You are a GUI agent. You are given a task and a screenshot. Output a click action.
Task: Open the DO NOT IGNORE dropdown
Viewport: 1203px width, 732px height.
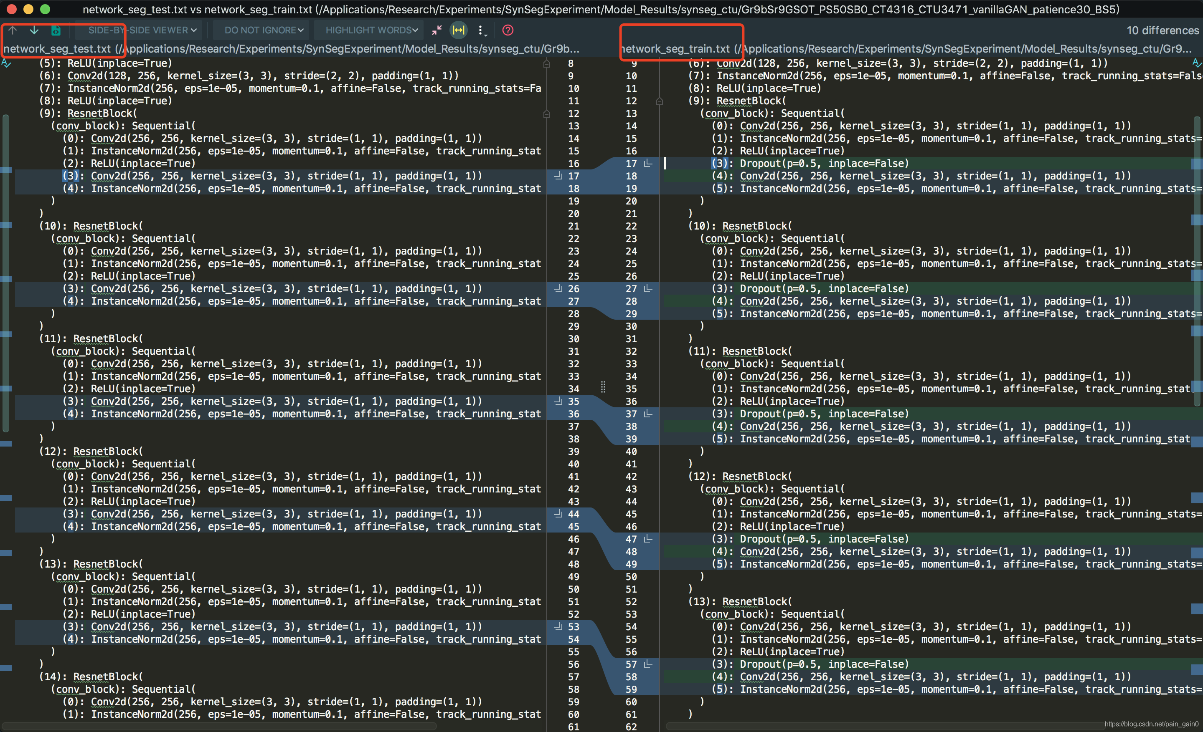point(261,30)
